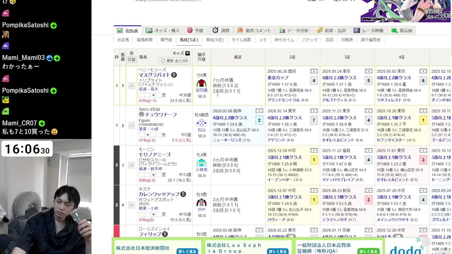Screen dimensions: 452x254
Task: Select the 持ちタイム sub-menu
Action: click(x=284, y=40)
